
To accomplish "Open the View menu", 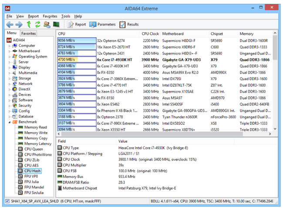I will (x=20, y=16).
